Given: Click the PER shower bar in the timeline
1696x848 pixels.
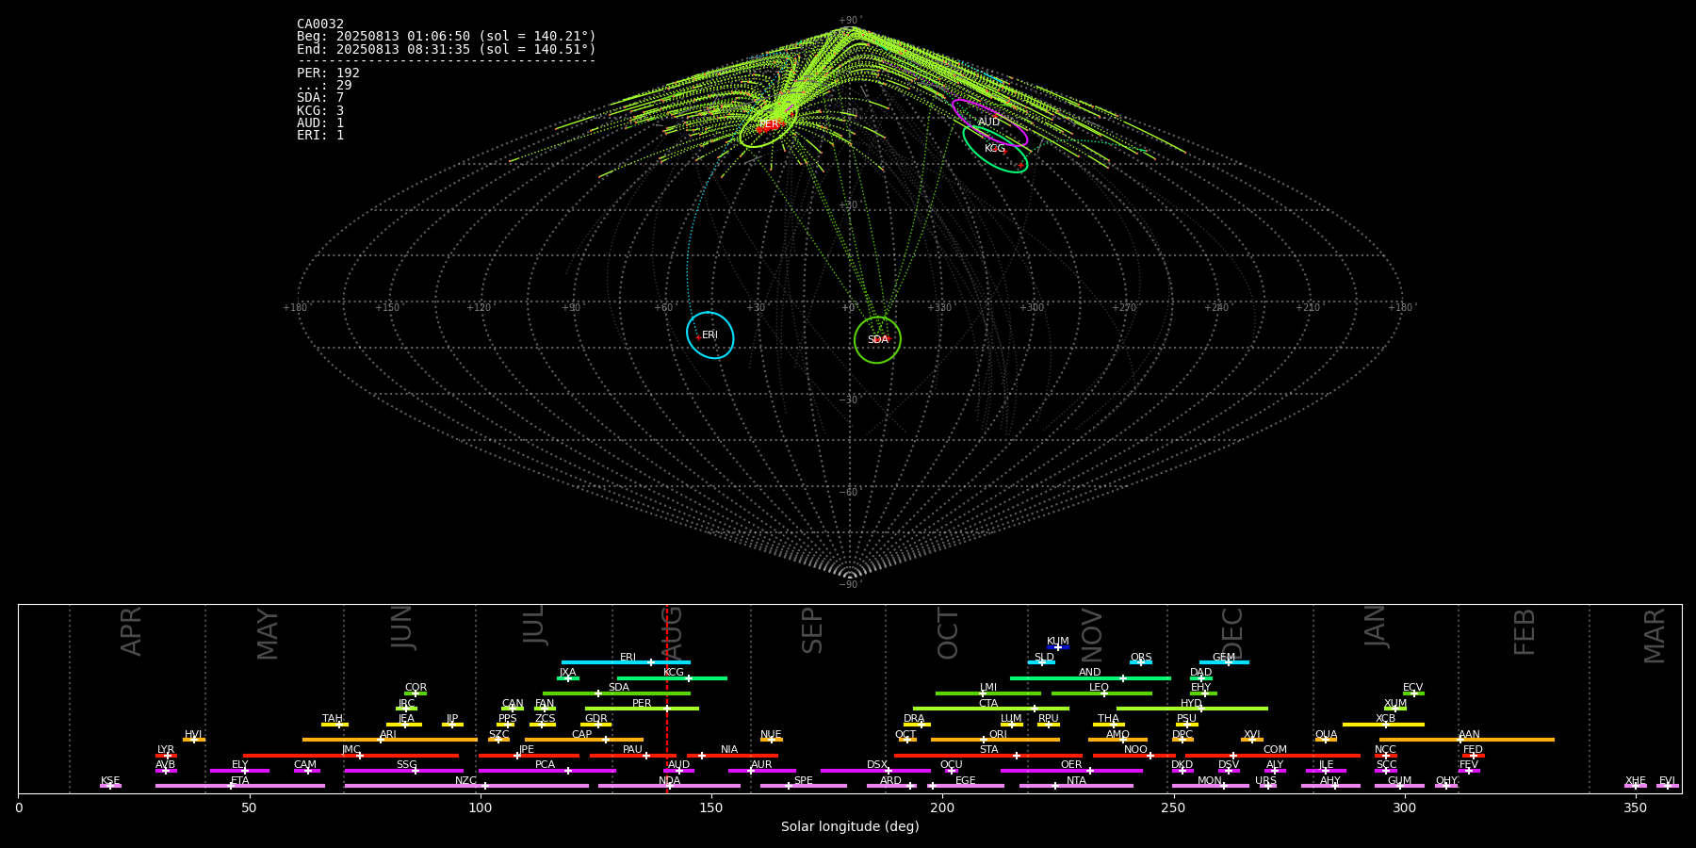Looking at the screenshot, I should pyautogui.click(x=642, y=709).
